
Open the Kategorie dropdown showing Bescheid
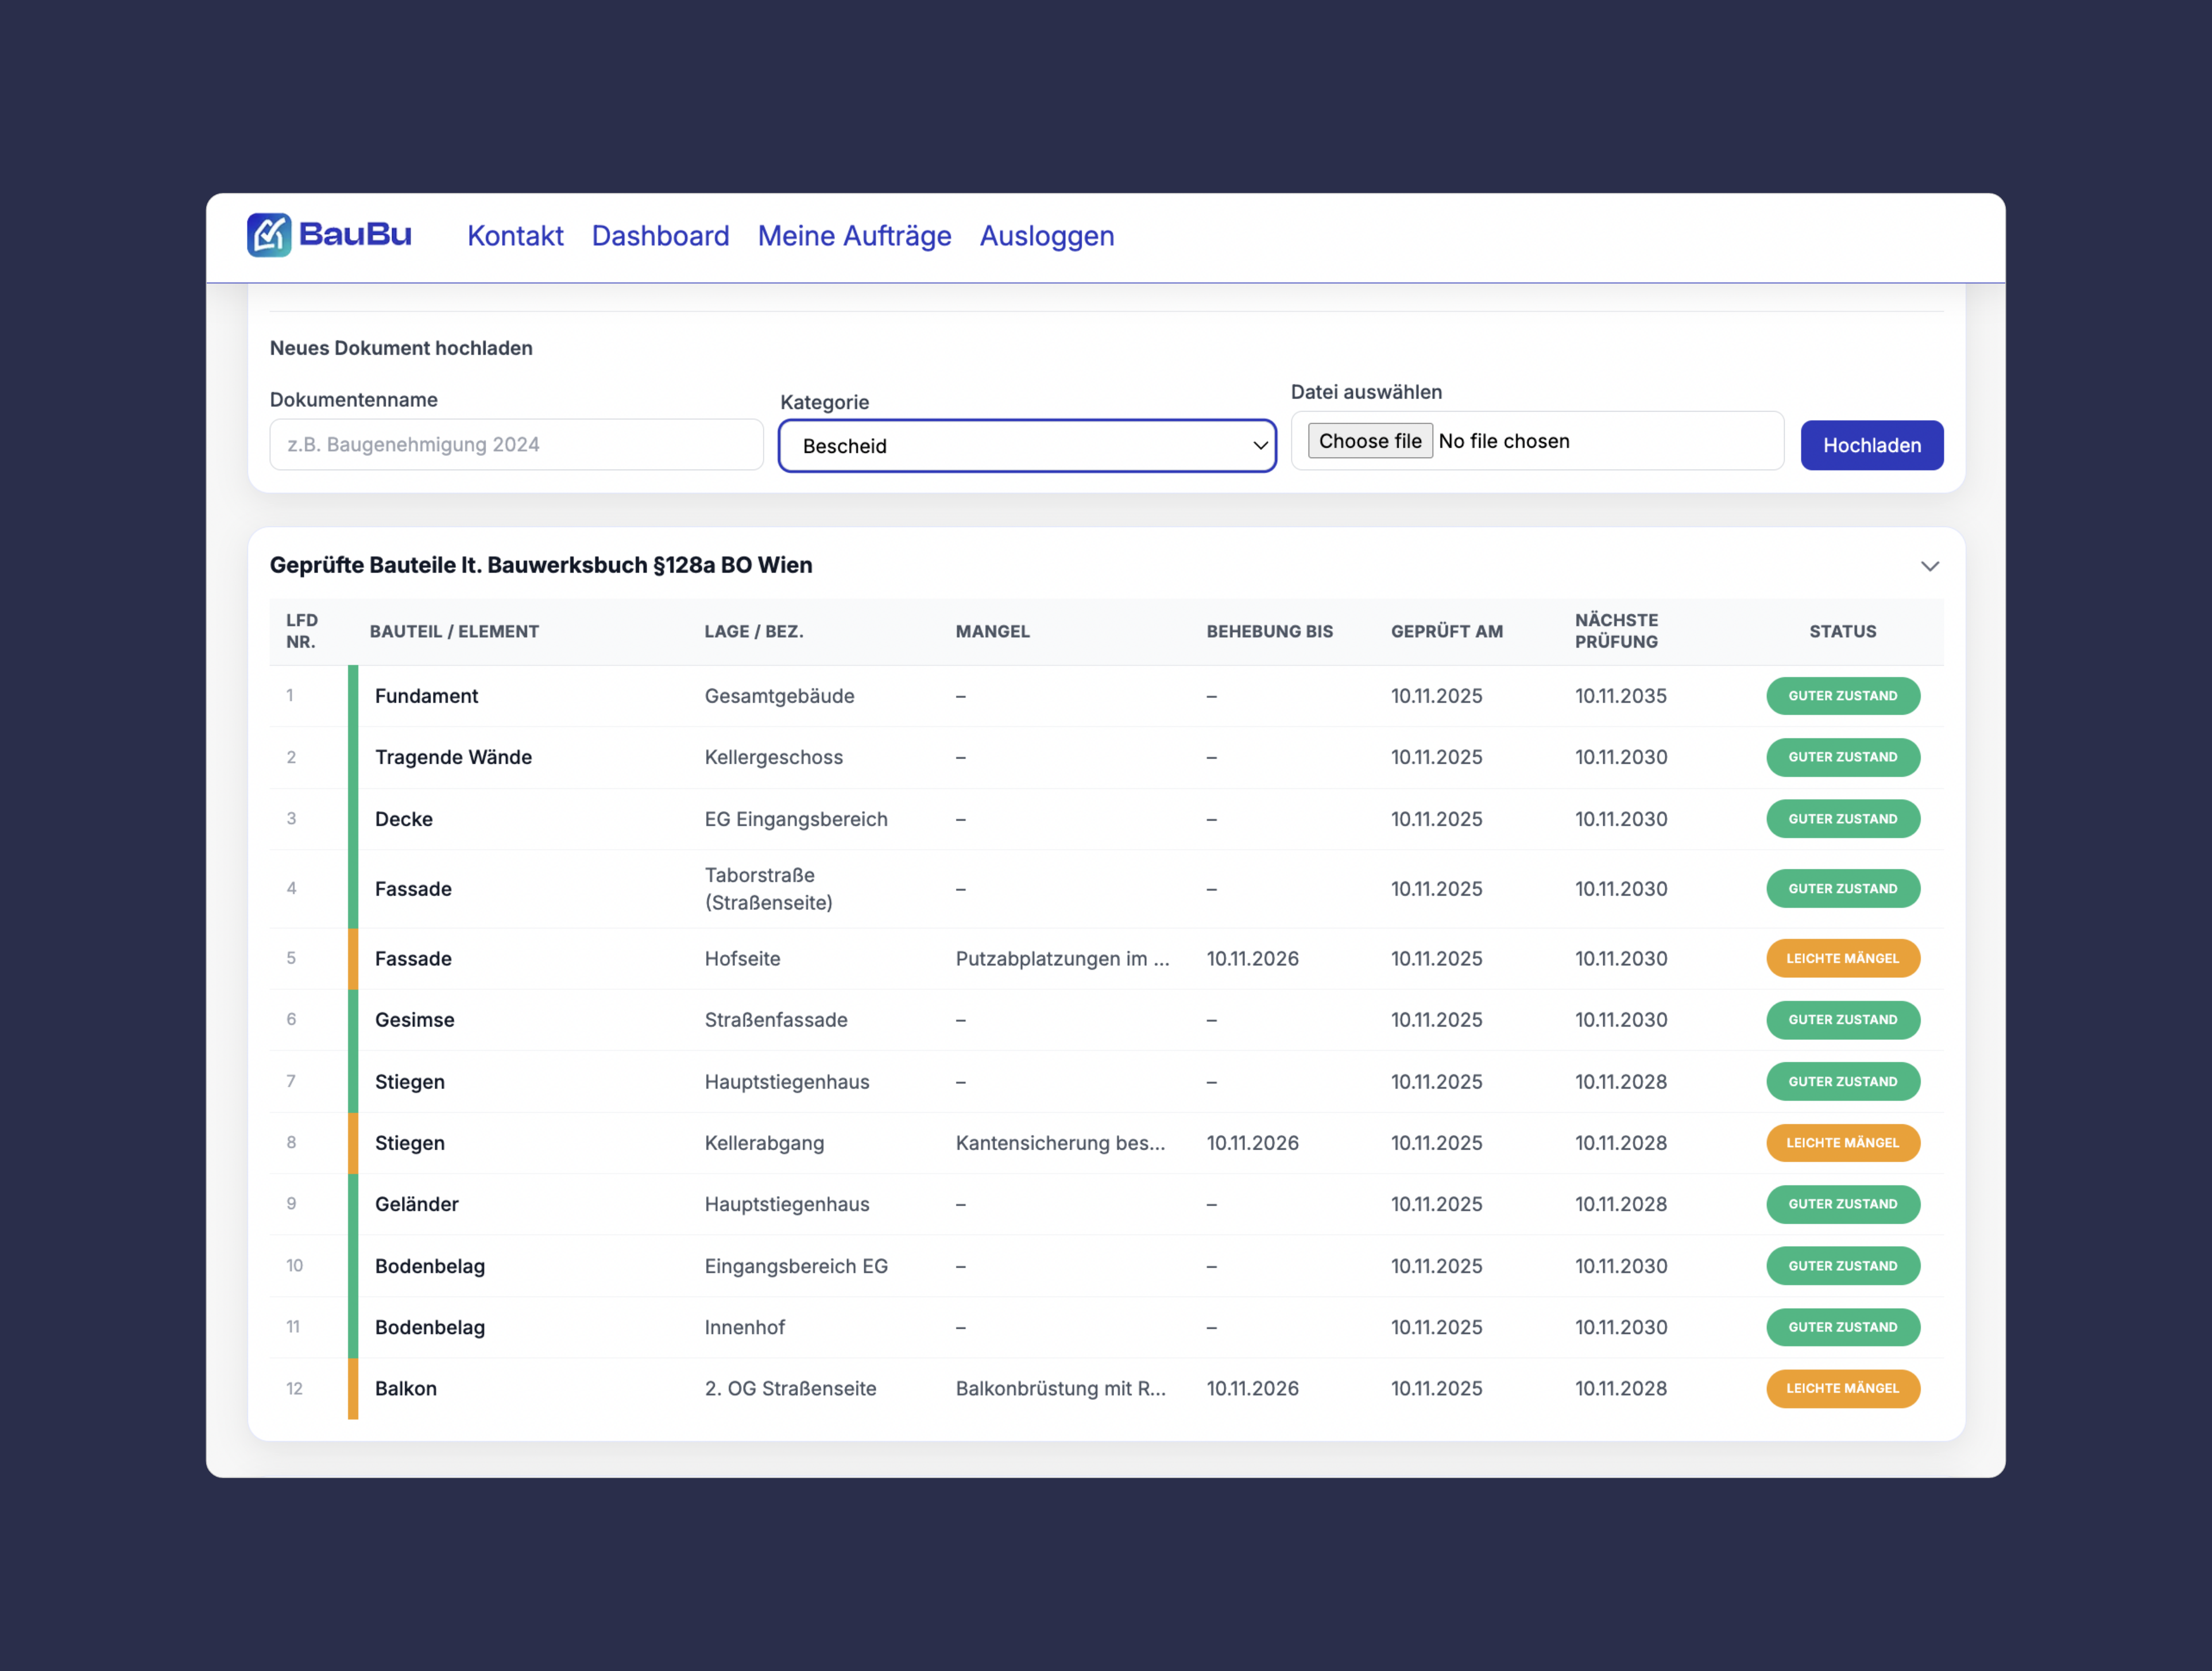[x=1027, y=446]
